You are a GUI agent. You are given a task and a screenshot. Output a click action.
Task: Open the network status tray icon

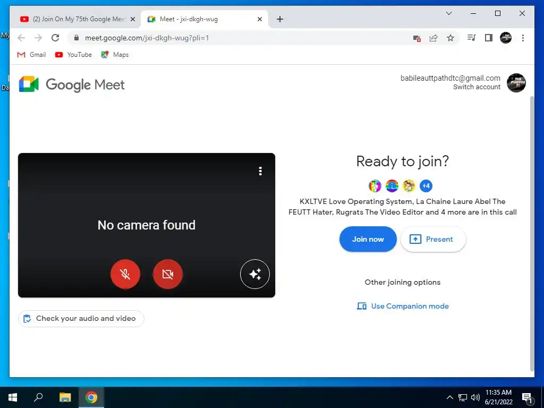[463, 397]
